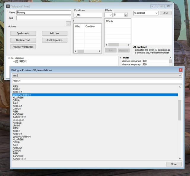Viewport: 190px width, 176px height.
Task: Close the Dialogue Preview window with red X
Action: point(180,70)
